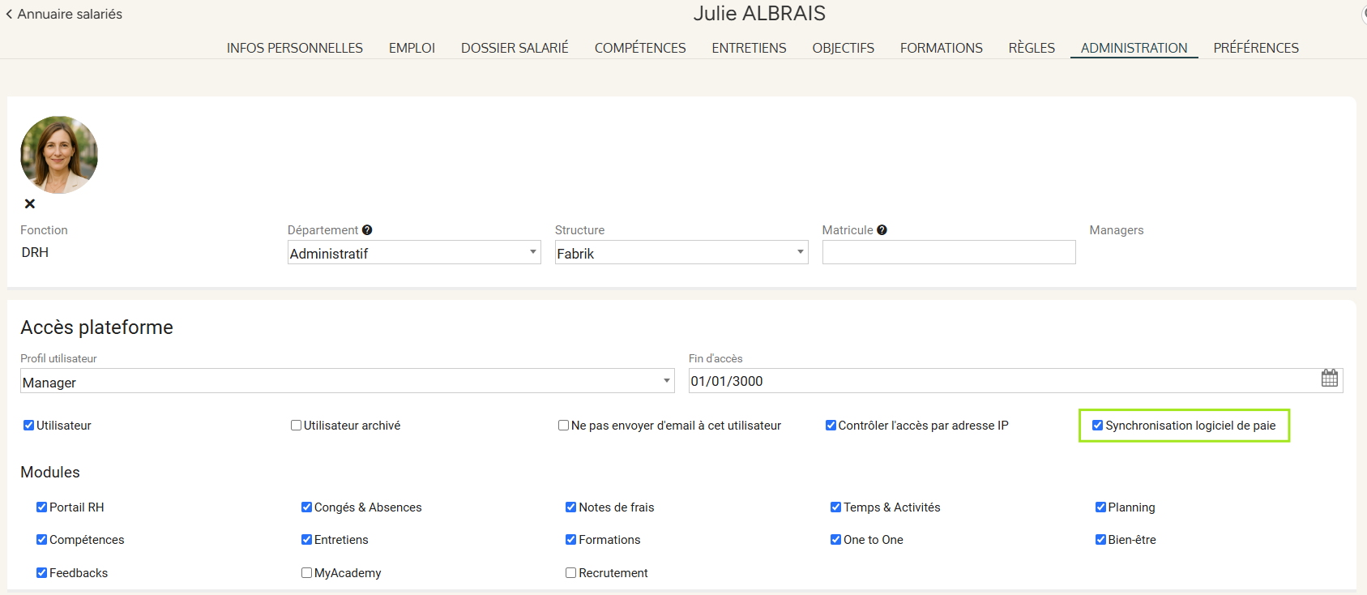Click the help icon next to Département

click(367, 230)
